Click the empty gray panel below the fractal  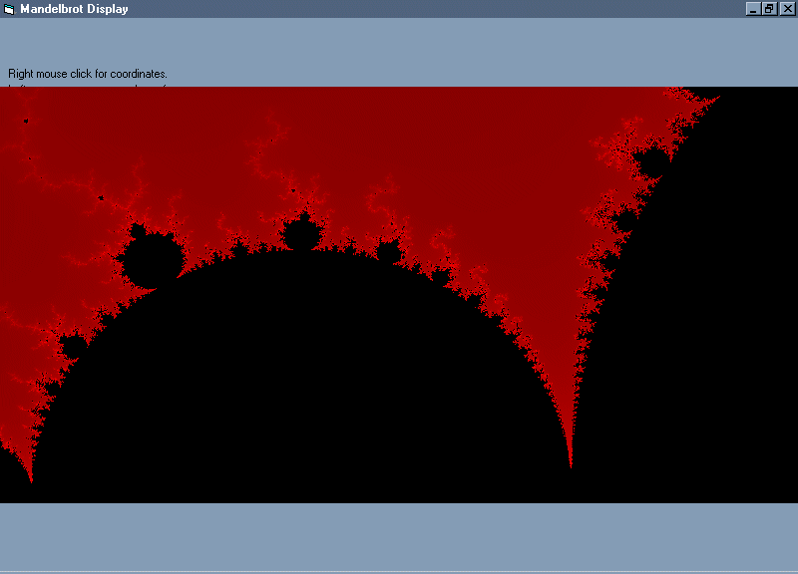[399, 536]
